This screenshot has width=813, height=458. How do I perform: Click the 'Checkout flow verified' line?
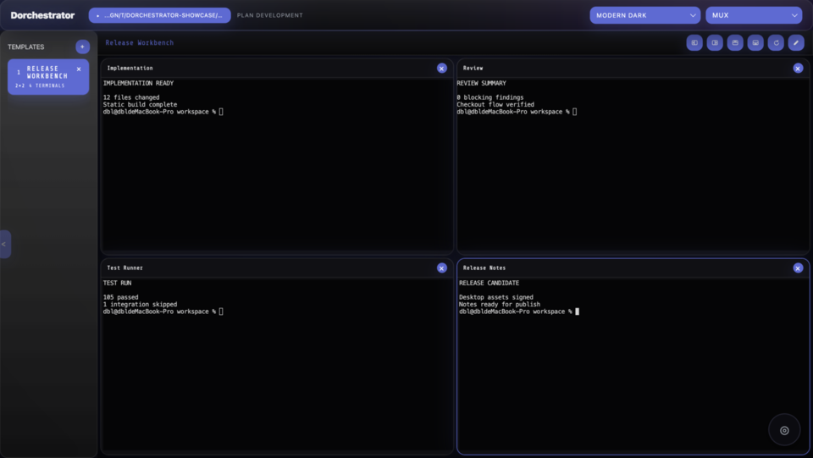click(495, 105)
